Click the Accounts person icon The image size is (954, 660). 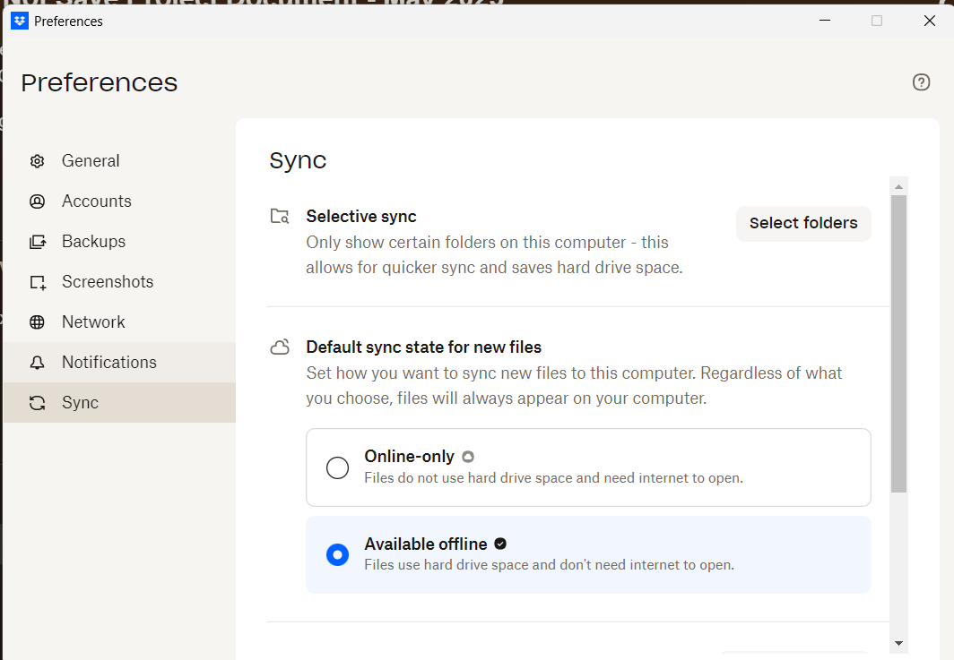point(37,201)
